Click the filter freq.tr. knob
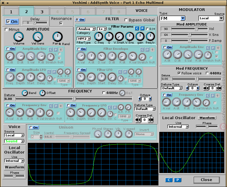227x187 pixels. (150, 36)
